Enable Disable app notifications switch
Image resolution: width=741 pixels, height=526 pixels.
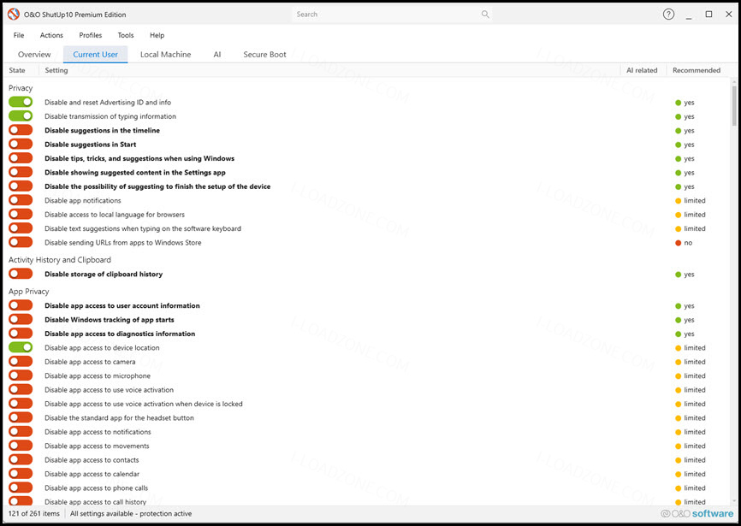pos(21,200)
